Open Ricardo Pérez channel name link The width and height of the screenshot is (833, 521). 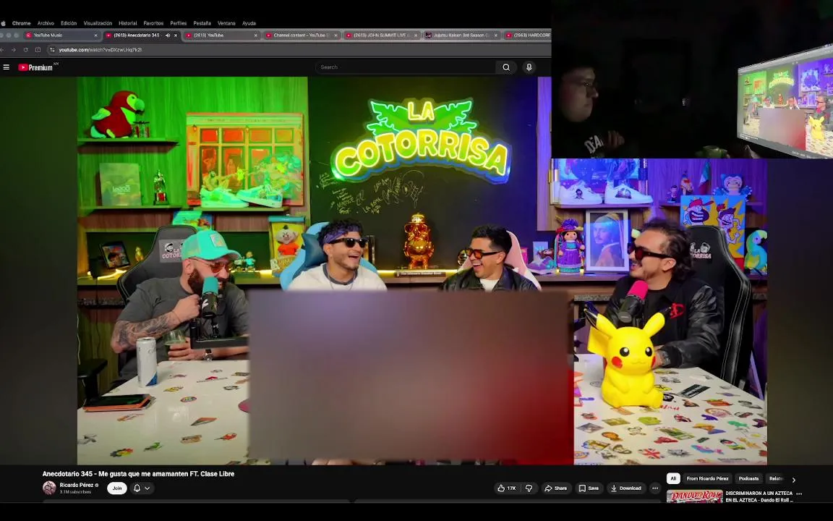click(77, 485)
